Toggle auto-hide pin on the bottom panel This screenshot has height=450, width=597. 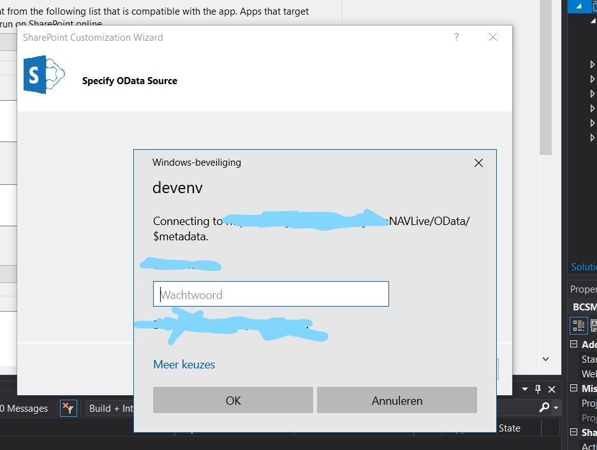538,389
